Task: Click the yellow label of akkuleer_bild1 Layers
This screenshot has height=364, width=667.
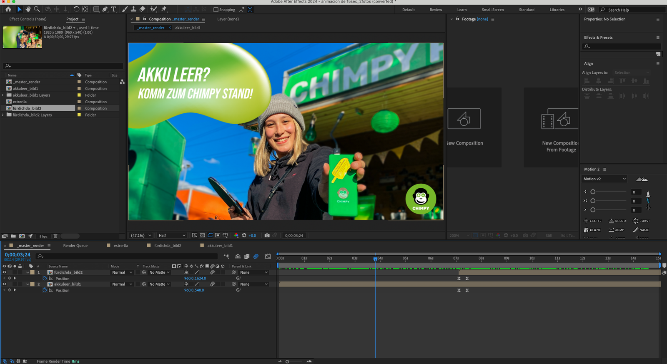Action: coord(79,95)
